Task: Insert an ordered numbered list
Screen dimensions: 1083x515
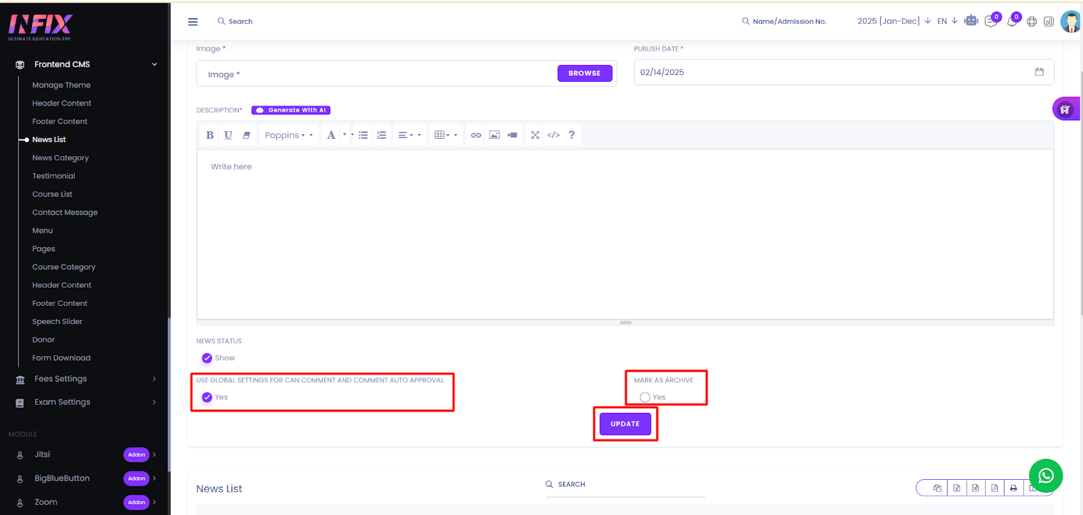Action: (x=382, y=135)
